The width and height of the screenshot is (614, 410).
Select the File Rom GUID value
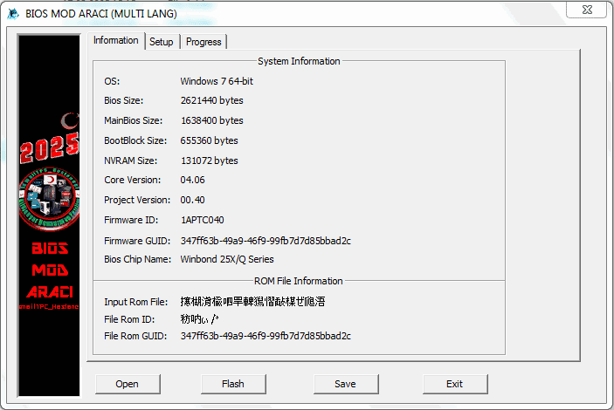click(x=266, y=335)
